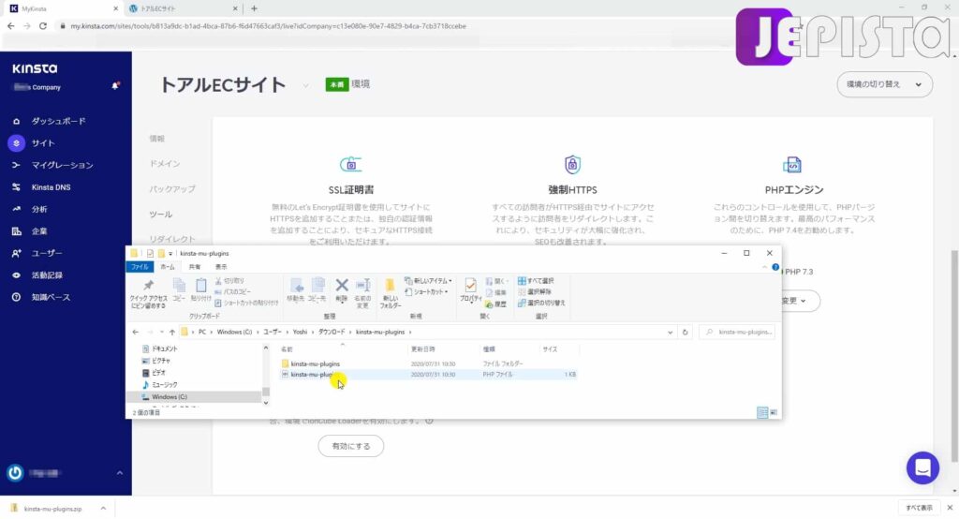Screen dimensions: 959x519
Task: Select the ホーム ribbon tab in Explorer
Action: (x=167, y=267)
